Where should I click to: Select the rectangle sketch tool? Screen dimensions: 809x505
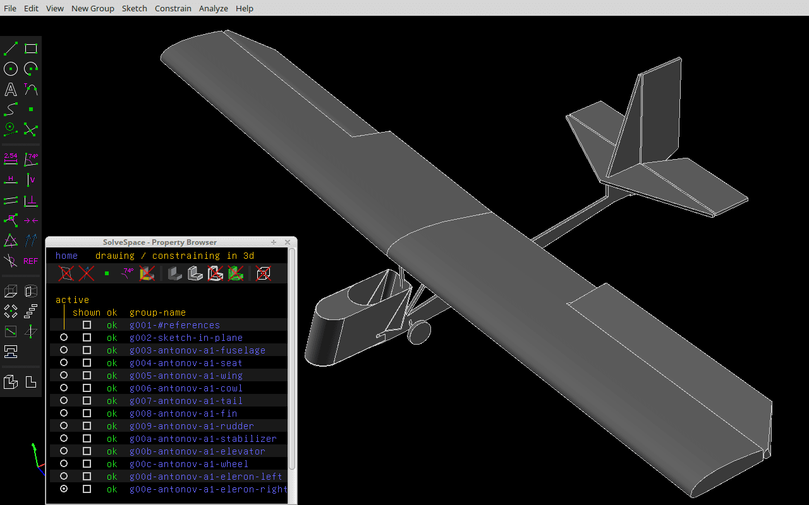coord(31,49)
